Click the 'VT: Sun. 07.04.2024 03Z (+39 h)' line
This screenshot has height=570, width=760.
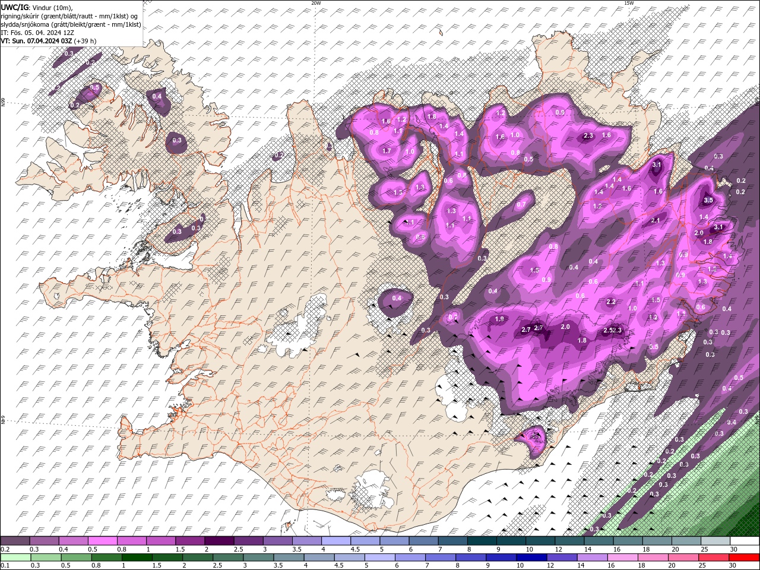click(x=49, y=40)
